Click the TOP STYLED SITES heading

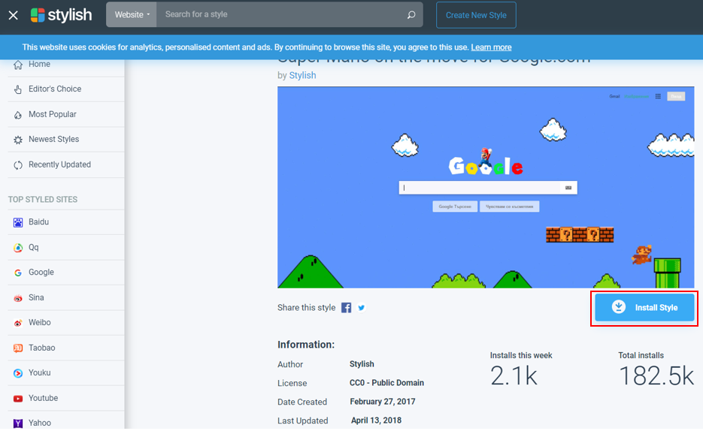(x=43, y=200)
